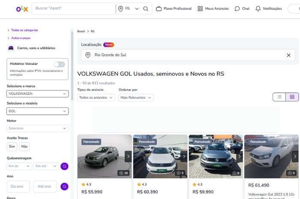Select Sim for Aceita Trocas

pos(12,146)
